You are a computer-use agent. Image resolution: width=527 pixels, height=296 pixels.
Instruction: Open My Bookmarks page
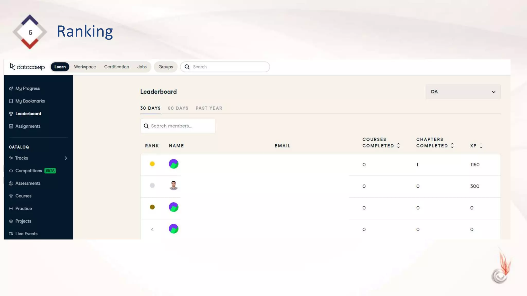[30, 101]
